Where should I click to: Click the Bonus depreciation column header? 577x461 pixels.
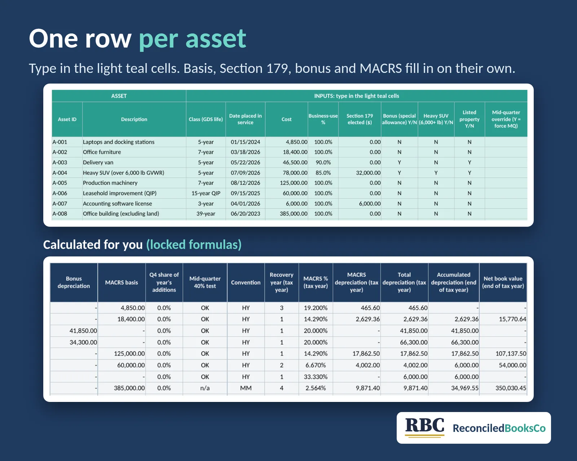pyautogui.click(x=74, y=282)
